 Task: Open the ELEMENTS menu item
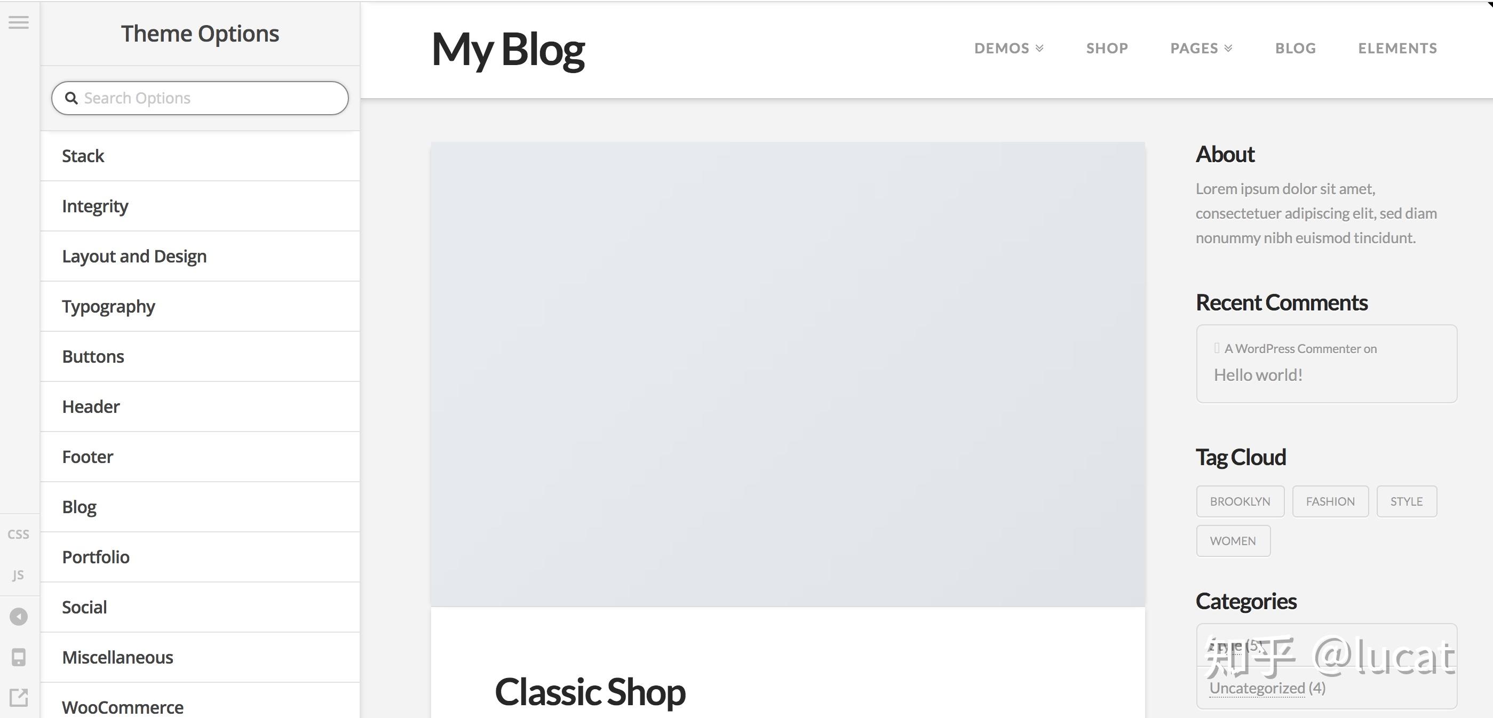(1397, 48)
